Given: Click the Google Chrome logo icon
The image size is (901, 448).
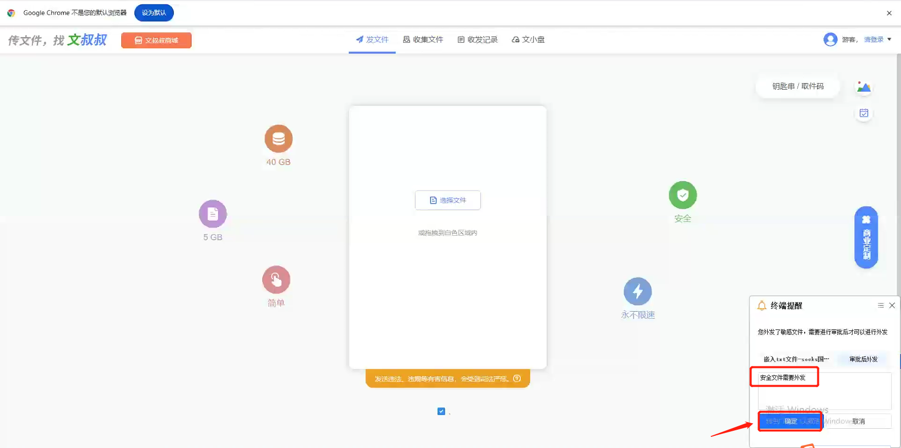Looking at the screenshot, I should (11, 13).
